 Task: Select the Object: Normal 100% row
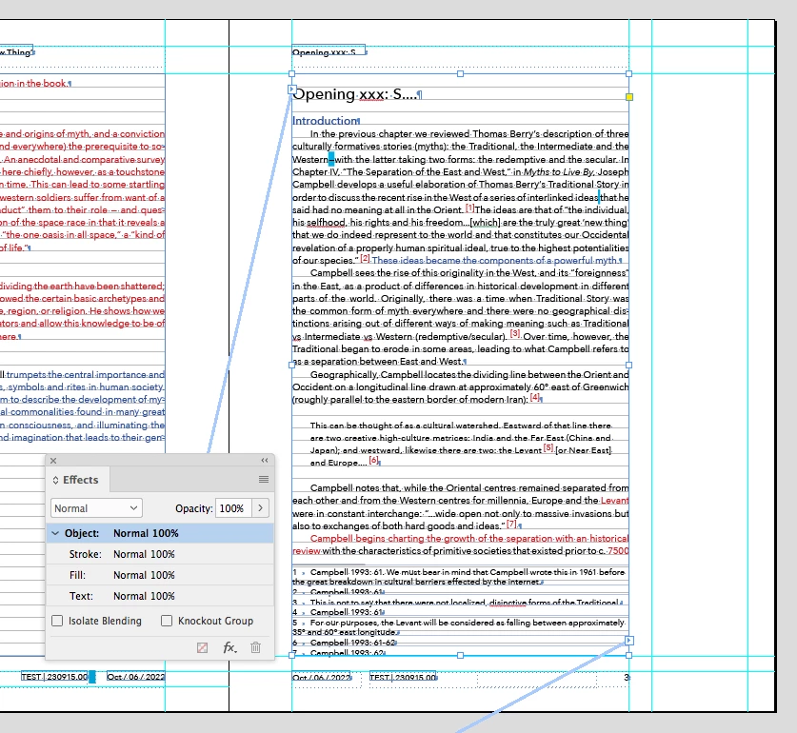click(x=160, y=533)
